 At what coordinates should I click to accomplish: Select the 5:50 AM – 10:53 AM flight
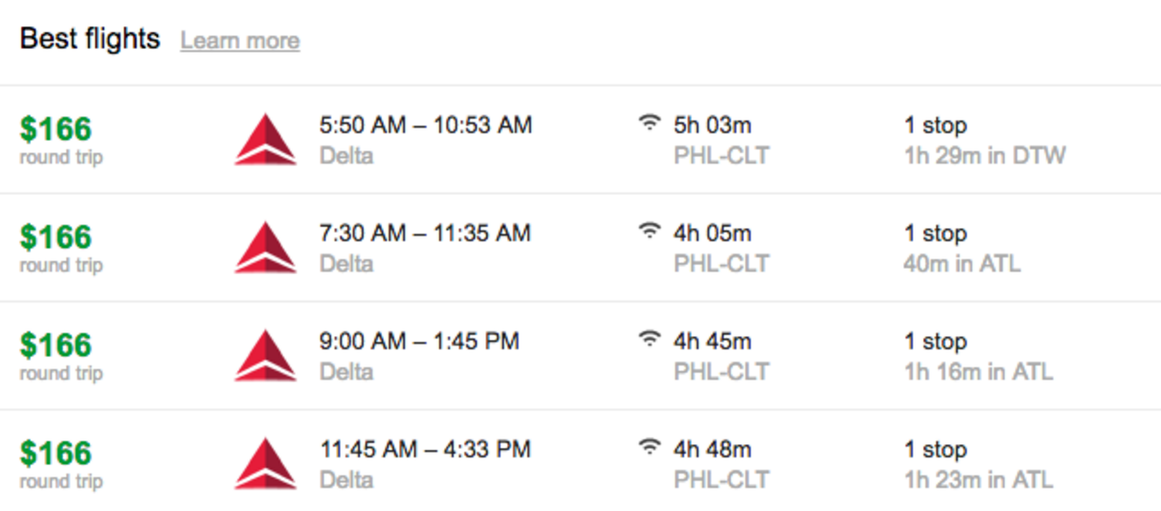click(580, 140)
